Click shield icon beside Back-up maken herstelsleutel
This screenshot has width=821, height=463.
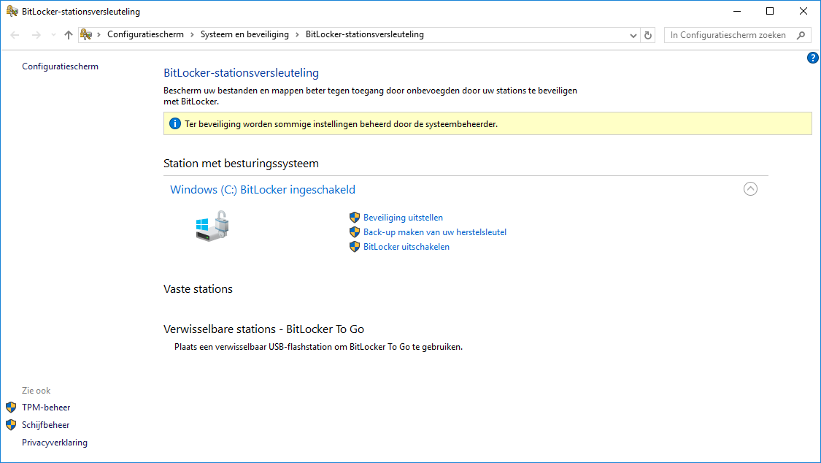(x=355, y=232)
